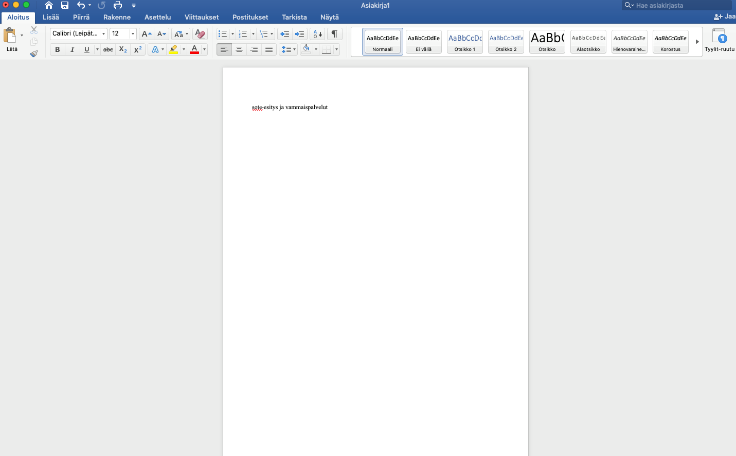
Task: Switch to the Piirrä tab
Action: (x=81, y=17)
